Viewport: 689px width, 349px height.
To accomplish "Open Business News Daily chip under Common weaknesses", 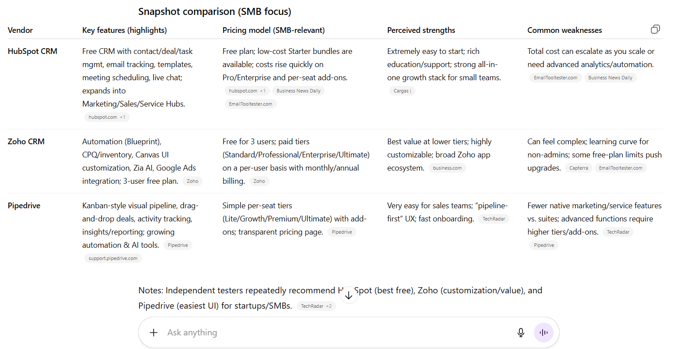I will (610, 78).
